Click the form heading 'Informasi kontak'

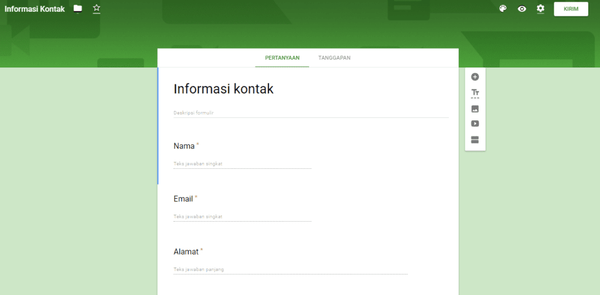coord(224,89)
